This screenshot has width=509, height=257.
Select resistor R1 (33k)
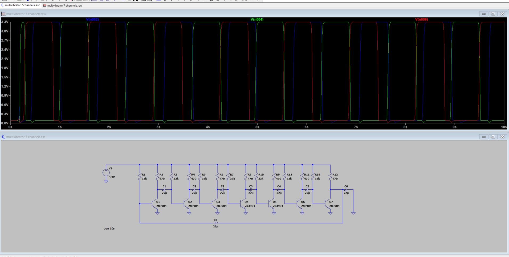[x=140, y=177]
